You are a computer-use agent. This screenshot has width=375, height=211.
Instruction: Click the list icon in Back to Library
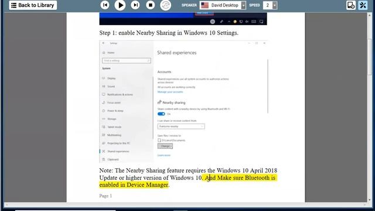(x=14, y=5)
